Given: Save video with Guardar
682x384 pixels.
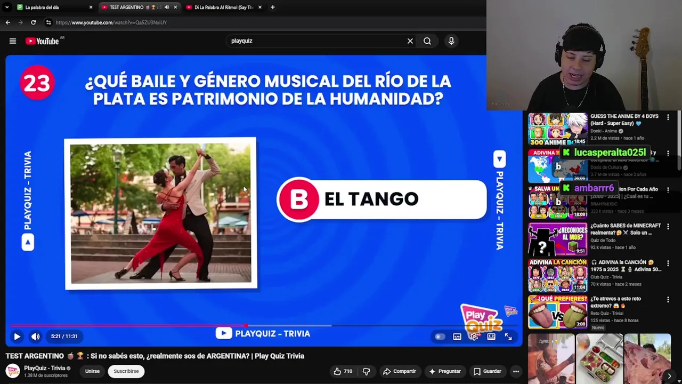Looking at the screenshot, I should pyautogui.click(x=488, y=371).
